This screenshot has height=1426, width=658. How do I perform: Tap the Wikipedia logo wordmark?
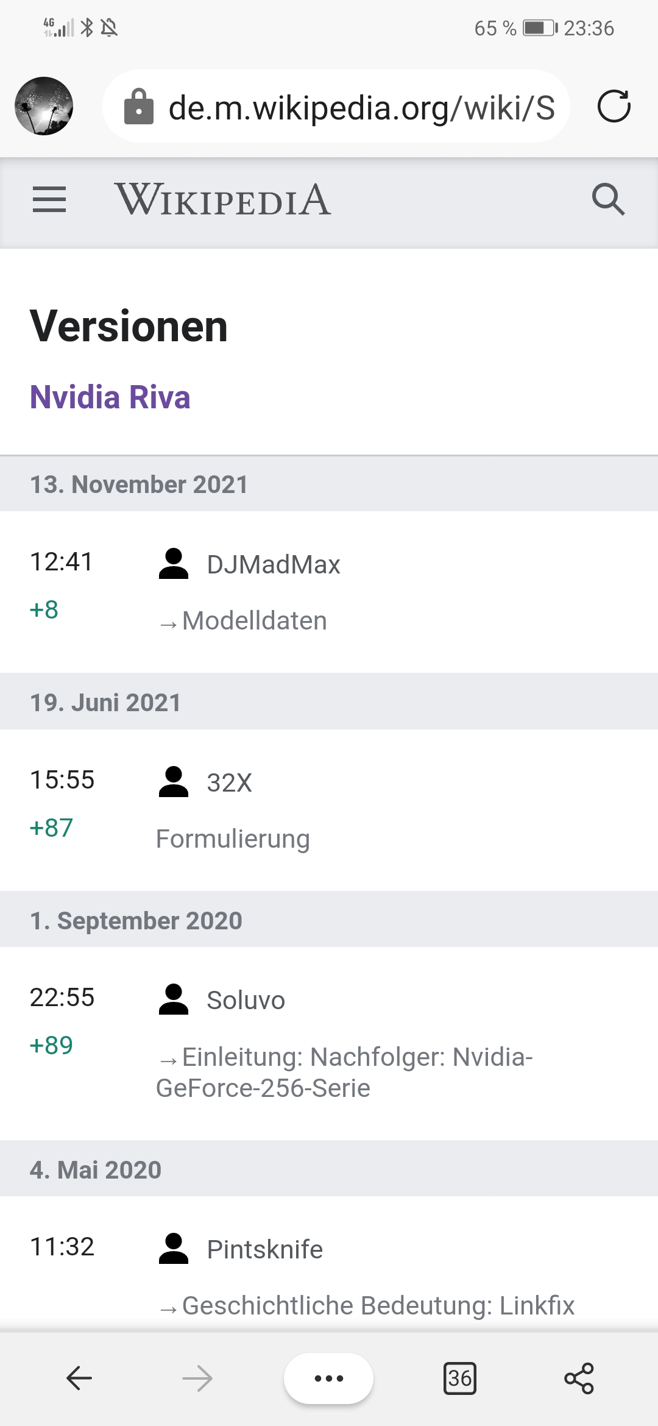point(223,200)
